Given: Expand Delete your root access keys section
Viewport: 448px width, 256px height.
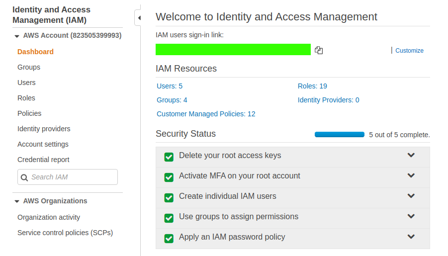Looking at the screenshot, I should [411, 155].
